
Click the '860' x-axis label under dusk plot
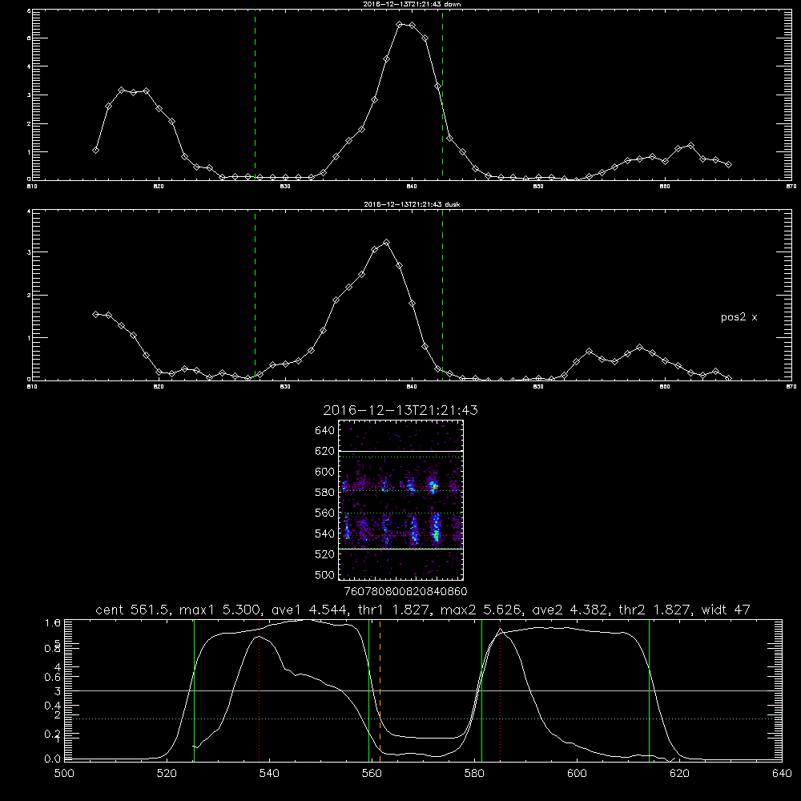click(x=665, y=387)
